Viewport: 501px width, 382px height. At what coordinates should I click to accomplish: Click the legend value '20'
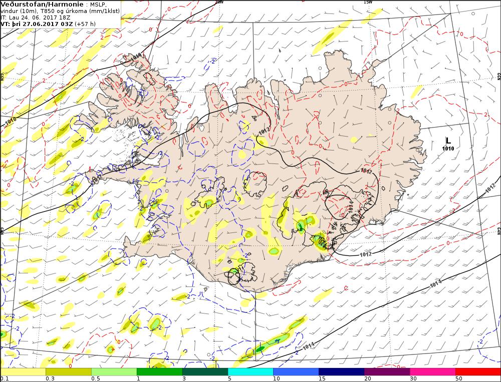pyautogui.click(x=368, y=379)
